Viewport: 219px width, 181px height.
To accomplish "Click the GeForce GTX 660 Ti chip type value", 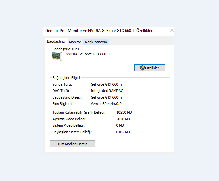I will (x=106, y=84).
